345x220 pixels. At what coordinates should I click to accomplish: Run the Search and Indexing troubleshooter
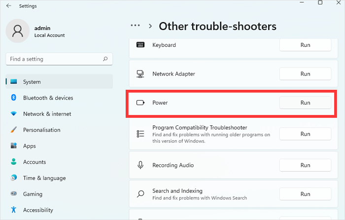point(305,194)
